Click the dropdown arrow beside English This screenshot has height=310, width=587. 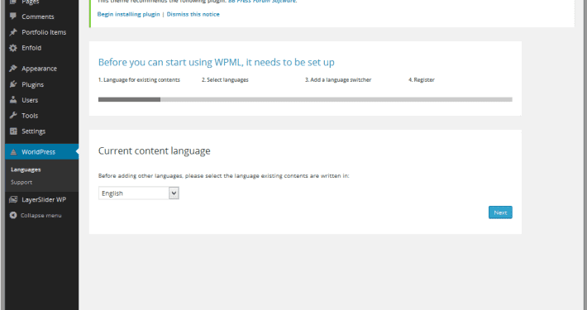(174, 193)
